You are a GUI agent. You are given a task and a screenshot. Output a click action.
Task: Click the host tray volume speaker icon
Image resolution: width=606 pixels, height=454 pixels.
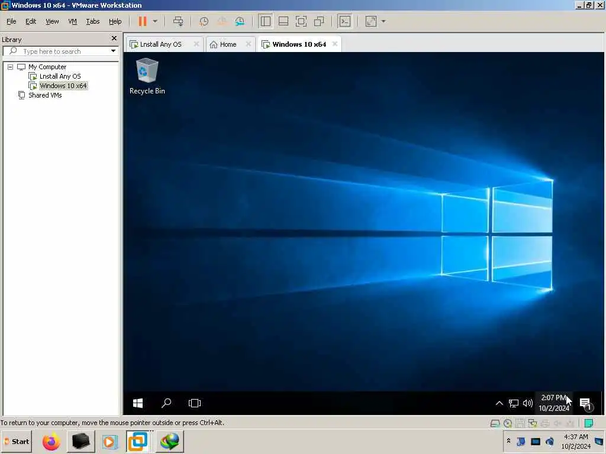tap(550, 441)
